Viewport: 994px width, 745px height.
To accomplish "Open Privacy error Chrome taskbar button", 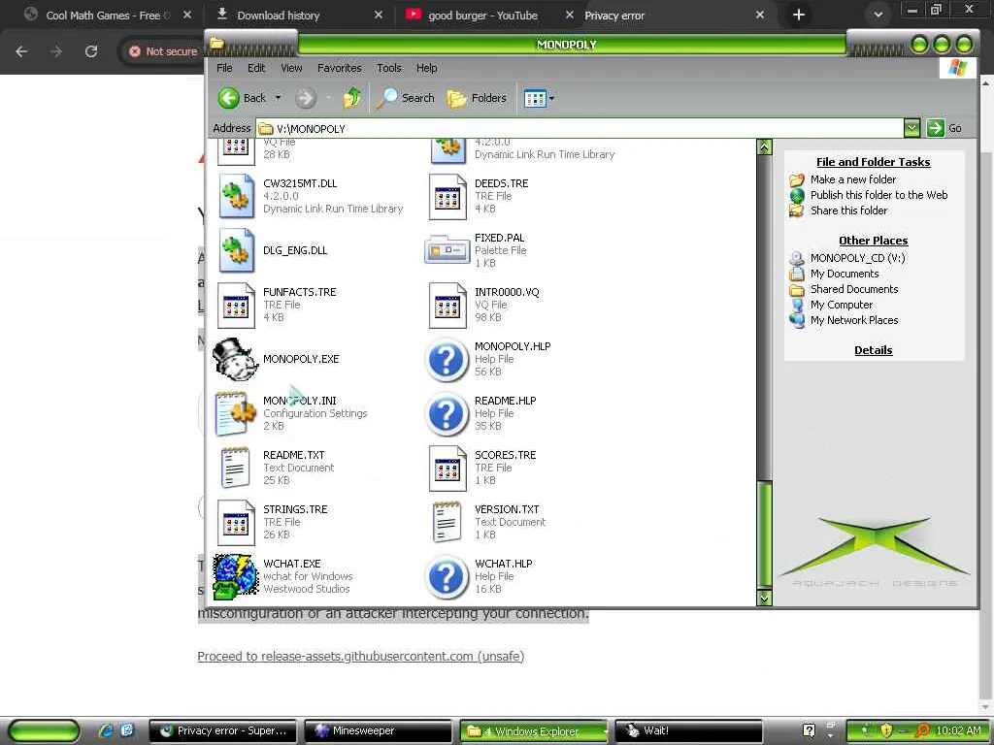I will pos(223,730).
